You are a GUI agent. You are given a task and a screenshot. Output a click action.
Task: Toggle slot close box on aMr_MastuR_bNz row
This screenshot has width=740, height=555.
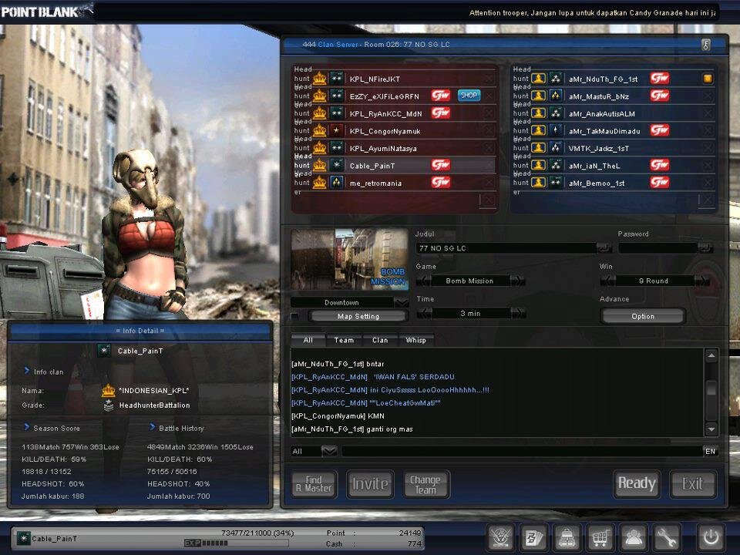(x=708, y=96)
